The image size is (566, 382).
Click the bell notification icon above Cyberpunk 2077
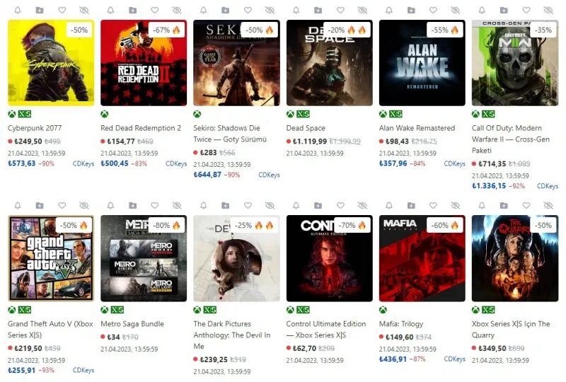(x=17, y=10)
